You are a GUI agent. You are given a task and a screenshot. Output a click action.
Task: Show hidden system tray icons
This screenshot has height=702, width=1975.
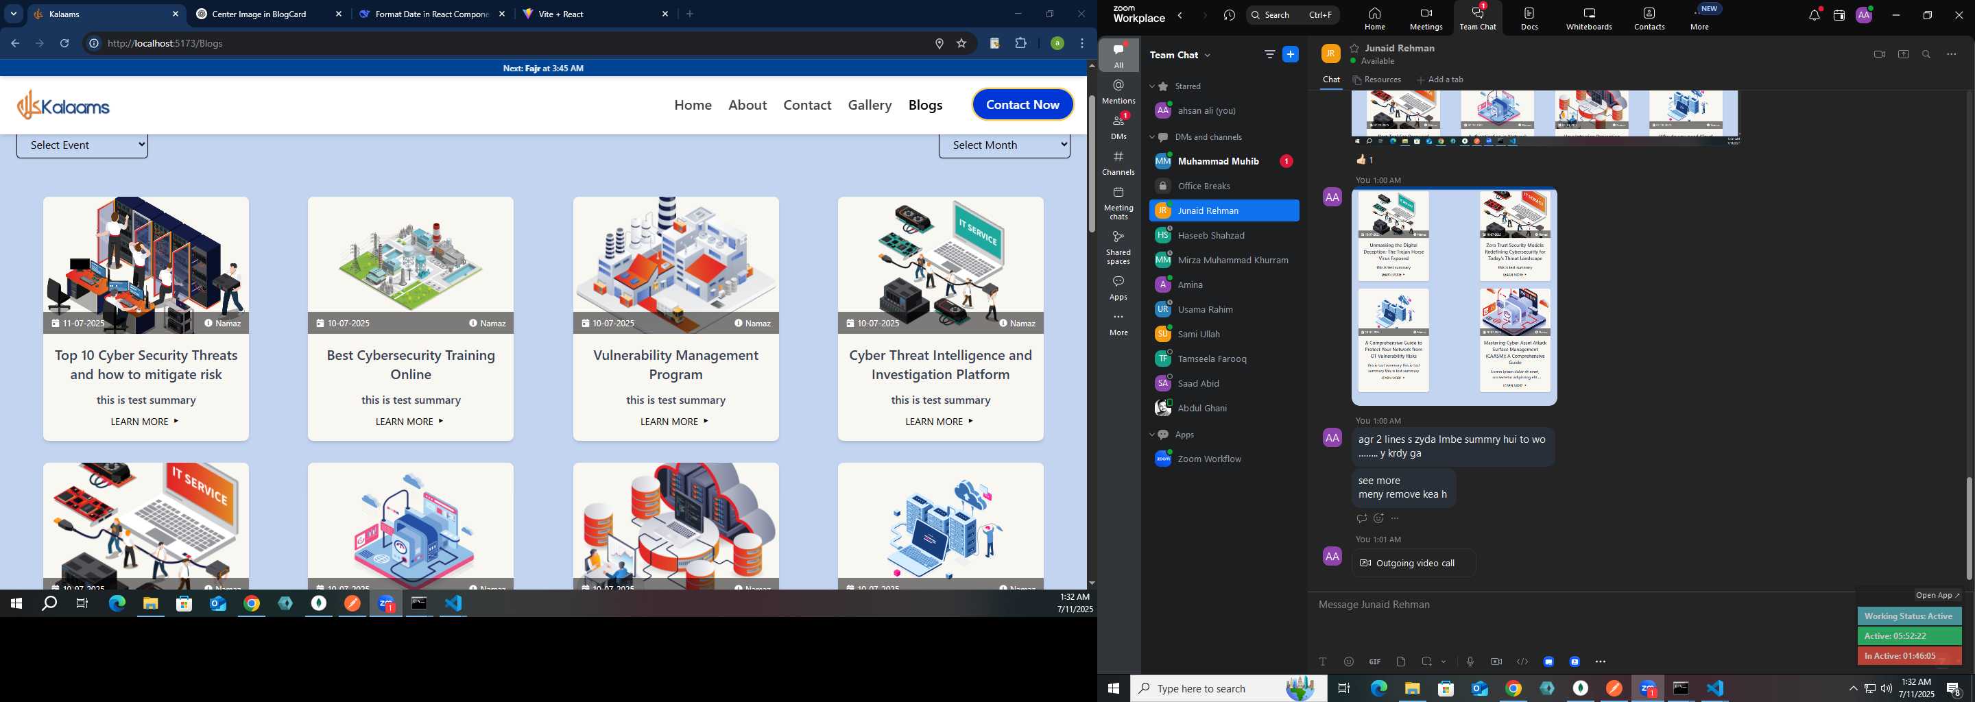coord(1853,688)
